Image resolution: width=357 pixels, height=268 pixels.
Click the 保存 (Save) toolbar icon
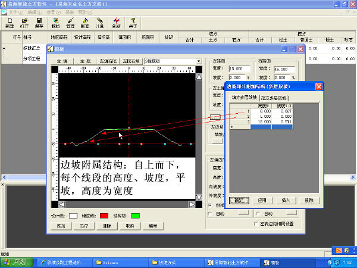click(x=39, y=23)
